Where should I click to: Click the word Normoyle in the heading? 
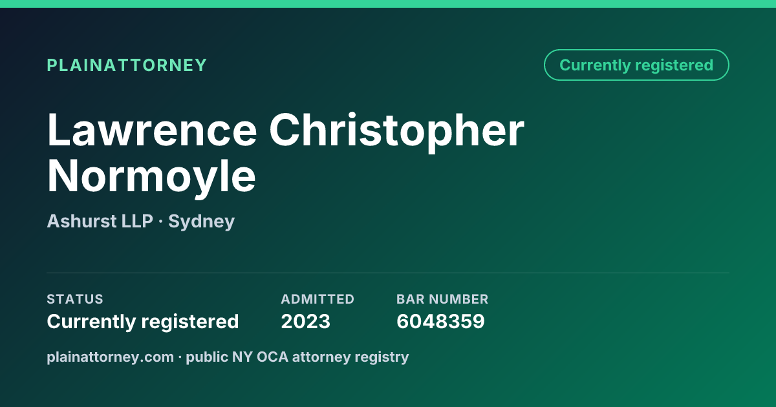coord(151,176)
